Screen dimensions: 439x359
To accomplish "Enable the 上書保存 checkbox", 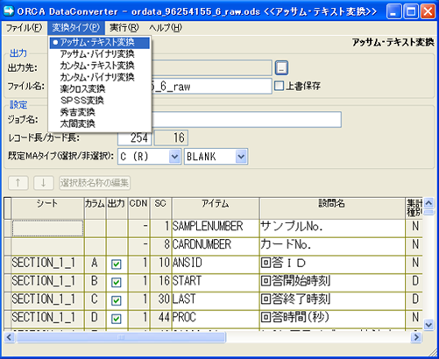I will (280, 86).
